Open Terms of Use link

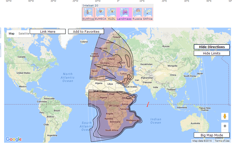coord(222,141)
